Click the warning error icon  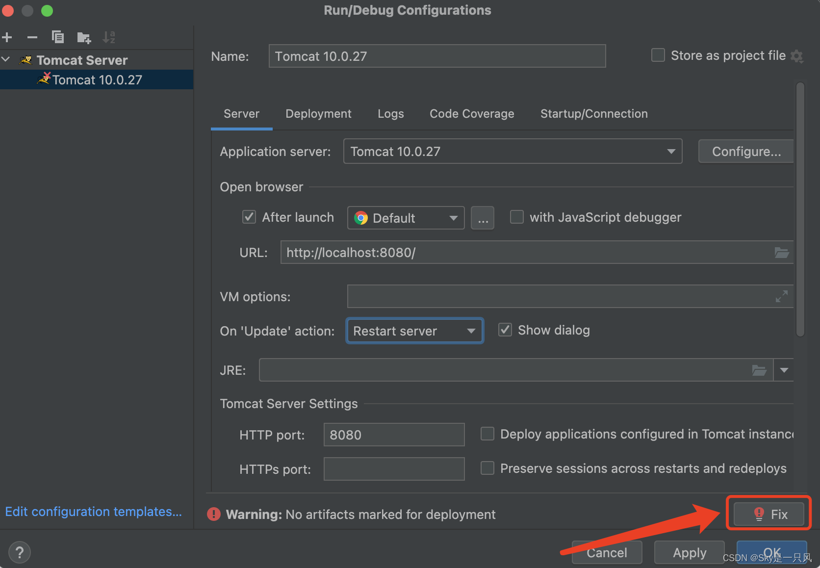(214, 514)
